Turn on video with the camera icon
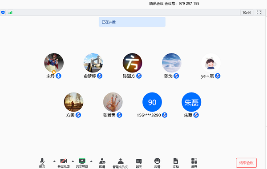This screenshot has width=267, height=169. coord(64,161)
